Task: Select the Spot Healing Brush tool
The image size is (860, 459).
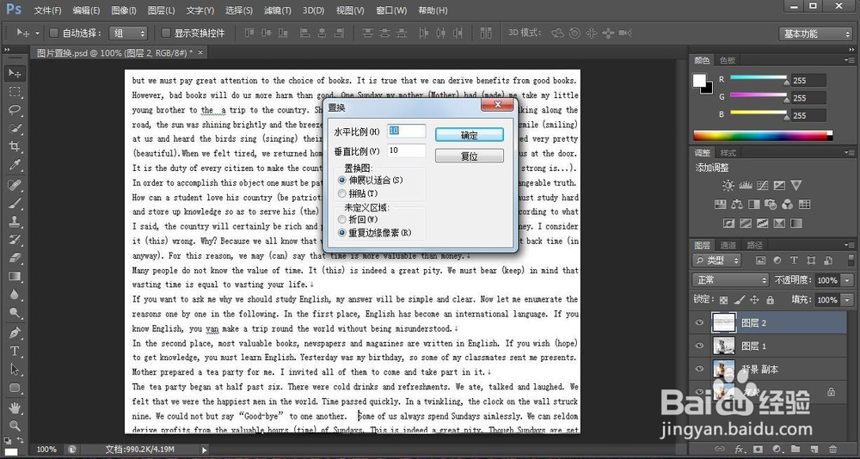Action: [x=15, y=185]
